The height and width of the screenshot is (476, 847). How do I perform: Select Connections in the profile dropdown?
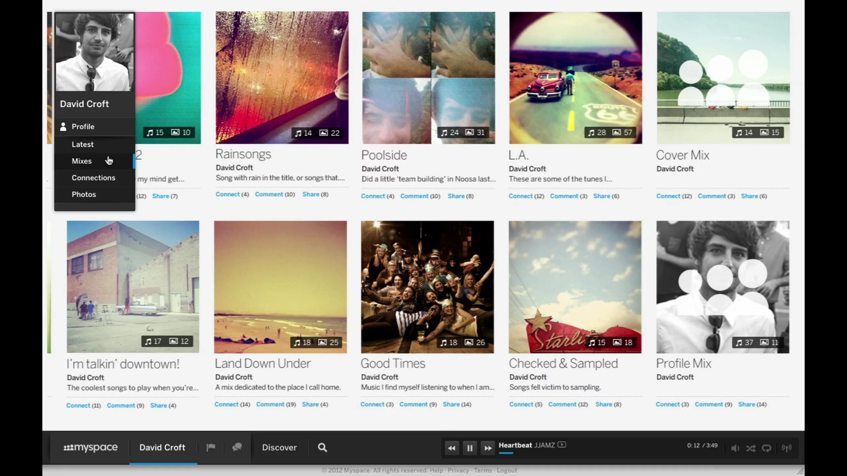93,178
